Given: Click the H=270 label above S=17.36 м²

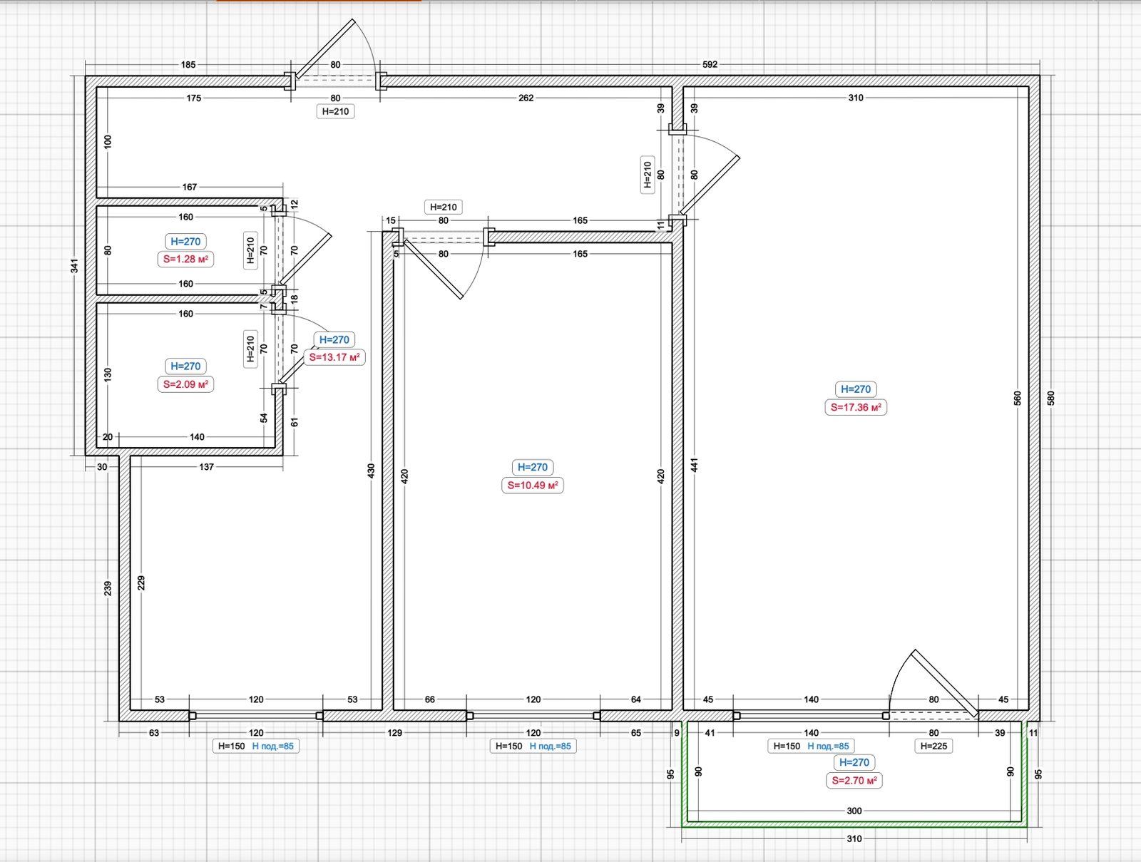Looking at the screenshot, I should (856, 389).
